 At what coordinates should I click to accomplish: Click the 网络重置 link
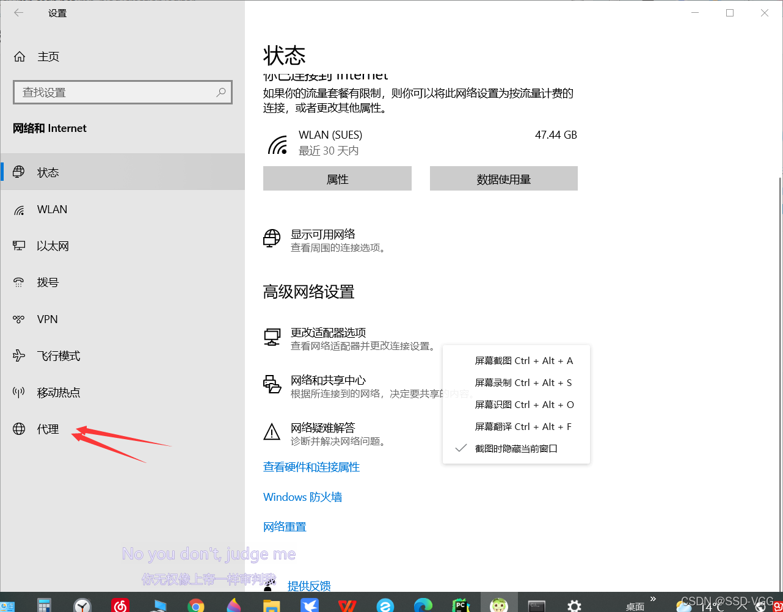pyautogui.click(x=284, y=526)
